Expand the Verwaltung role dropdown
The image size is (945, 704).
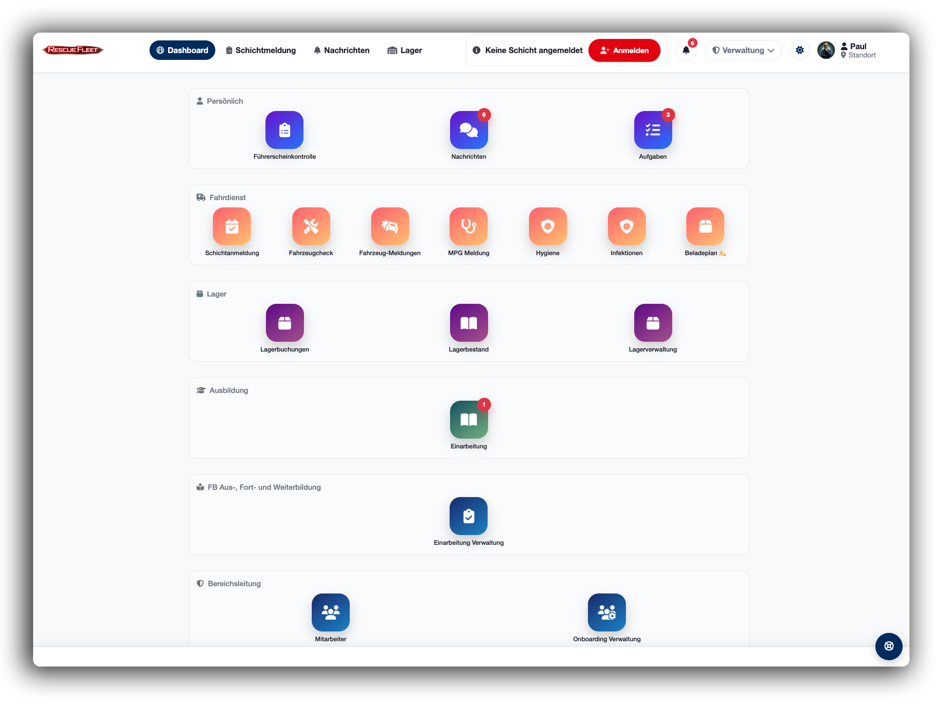pos(743,51)
